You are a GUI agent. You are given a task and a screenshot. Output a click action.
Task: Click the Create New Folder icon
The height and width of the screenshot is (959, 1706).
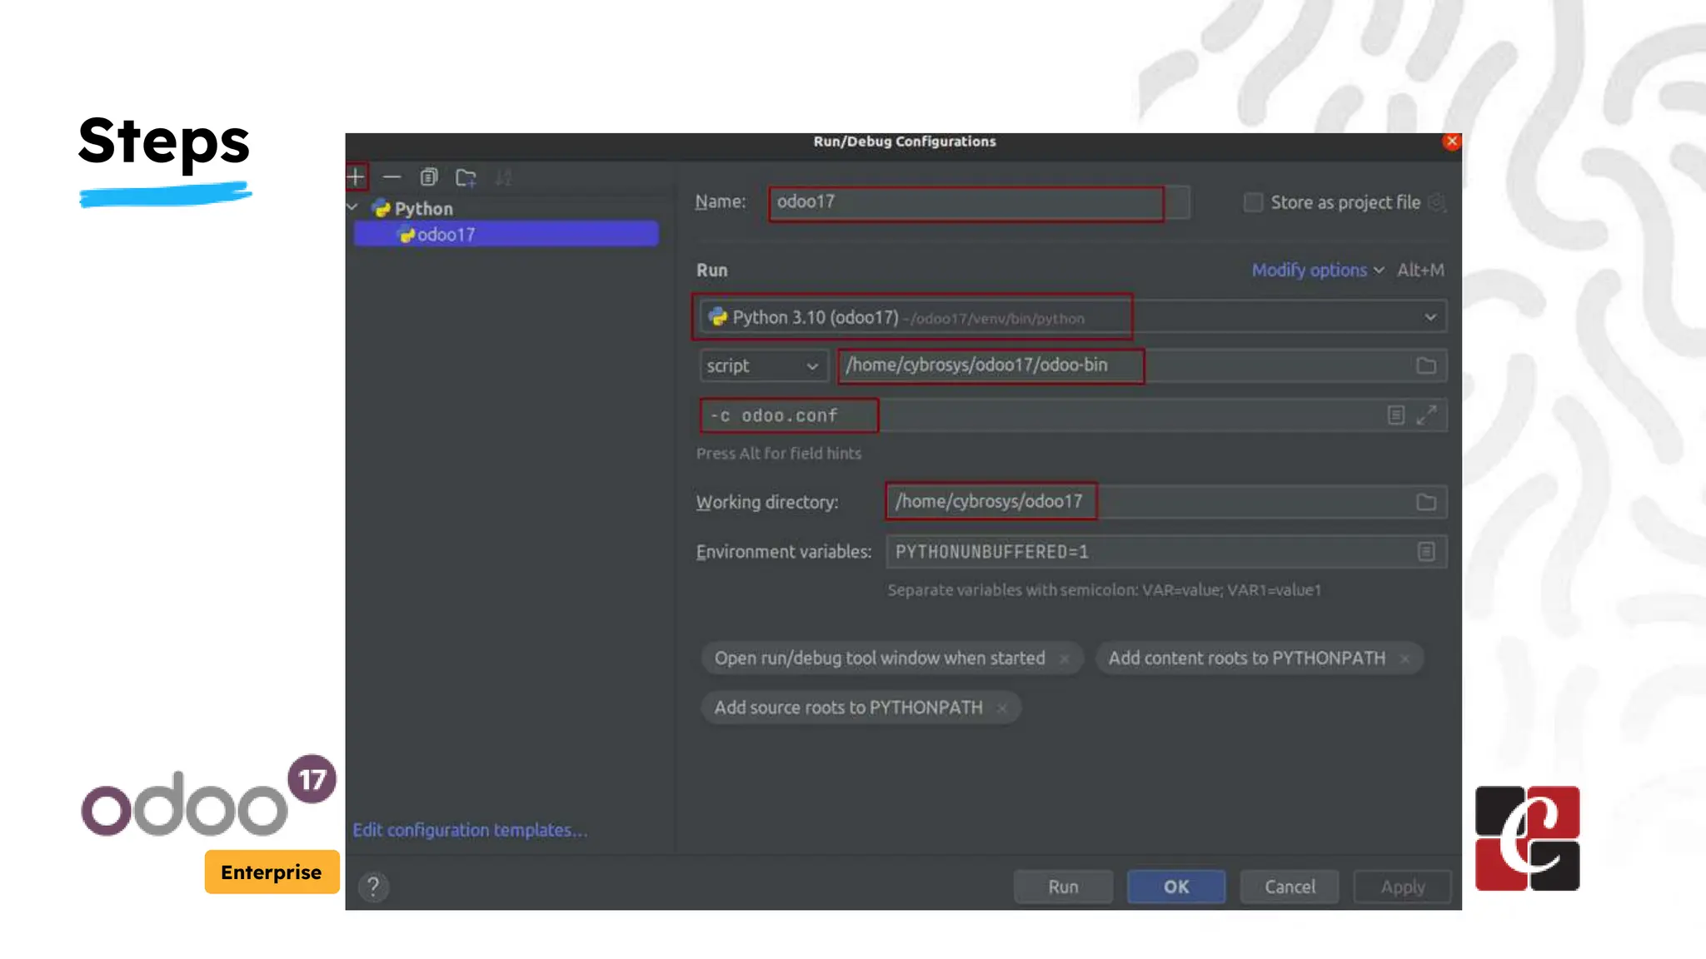[x=466, y=177]
